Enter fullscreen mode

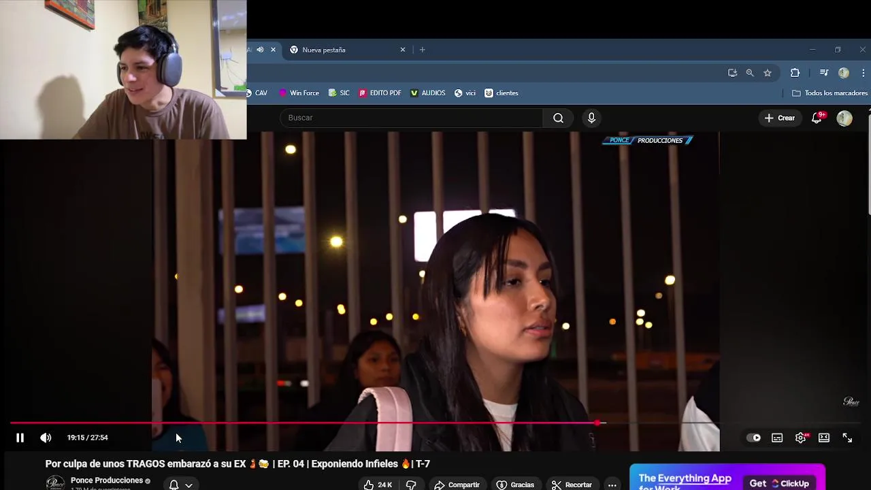(847, 438)
